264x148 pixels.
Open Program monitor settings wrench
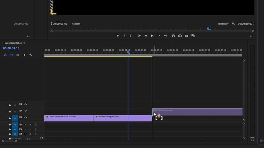click(x=233, y=24)
